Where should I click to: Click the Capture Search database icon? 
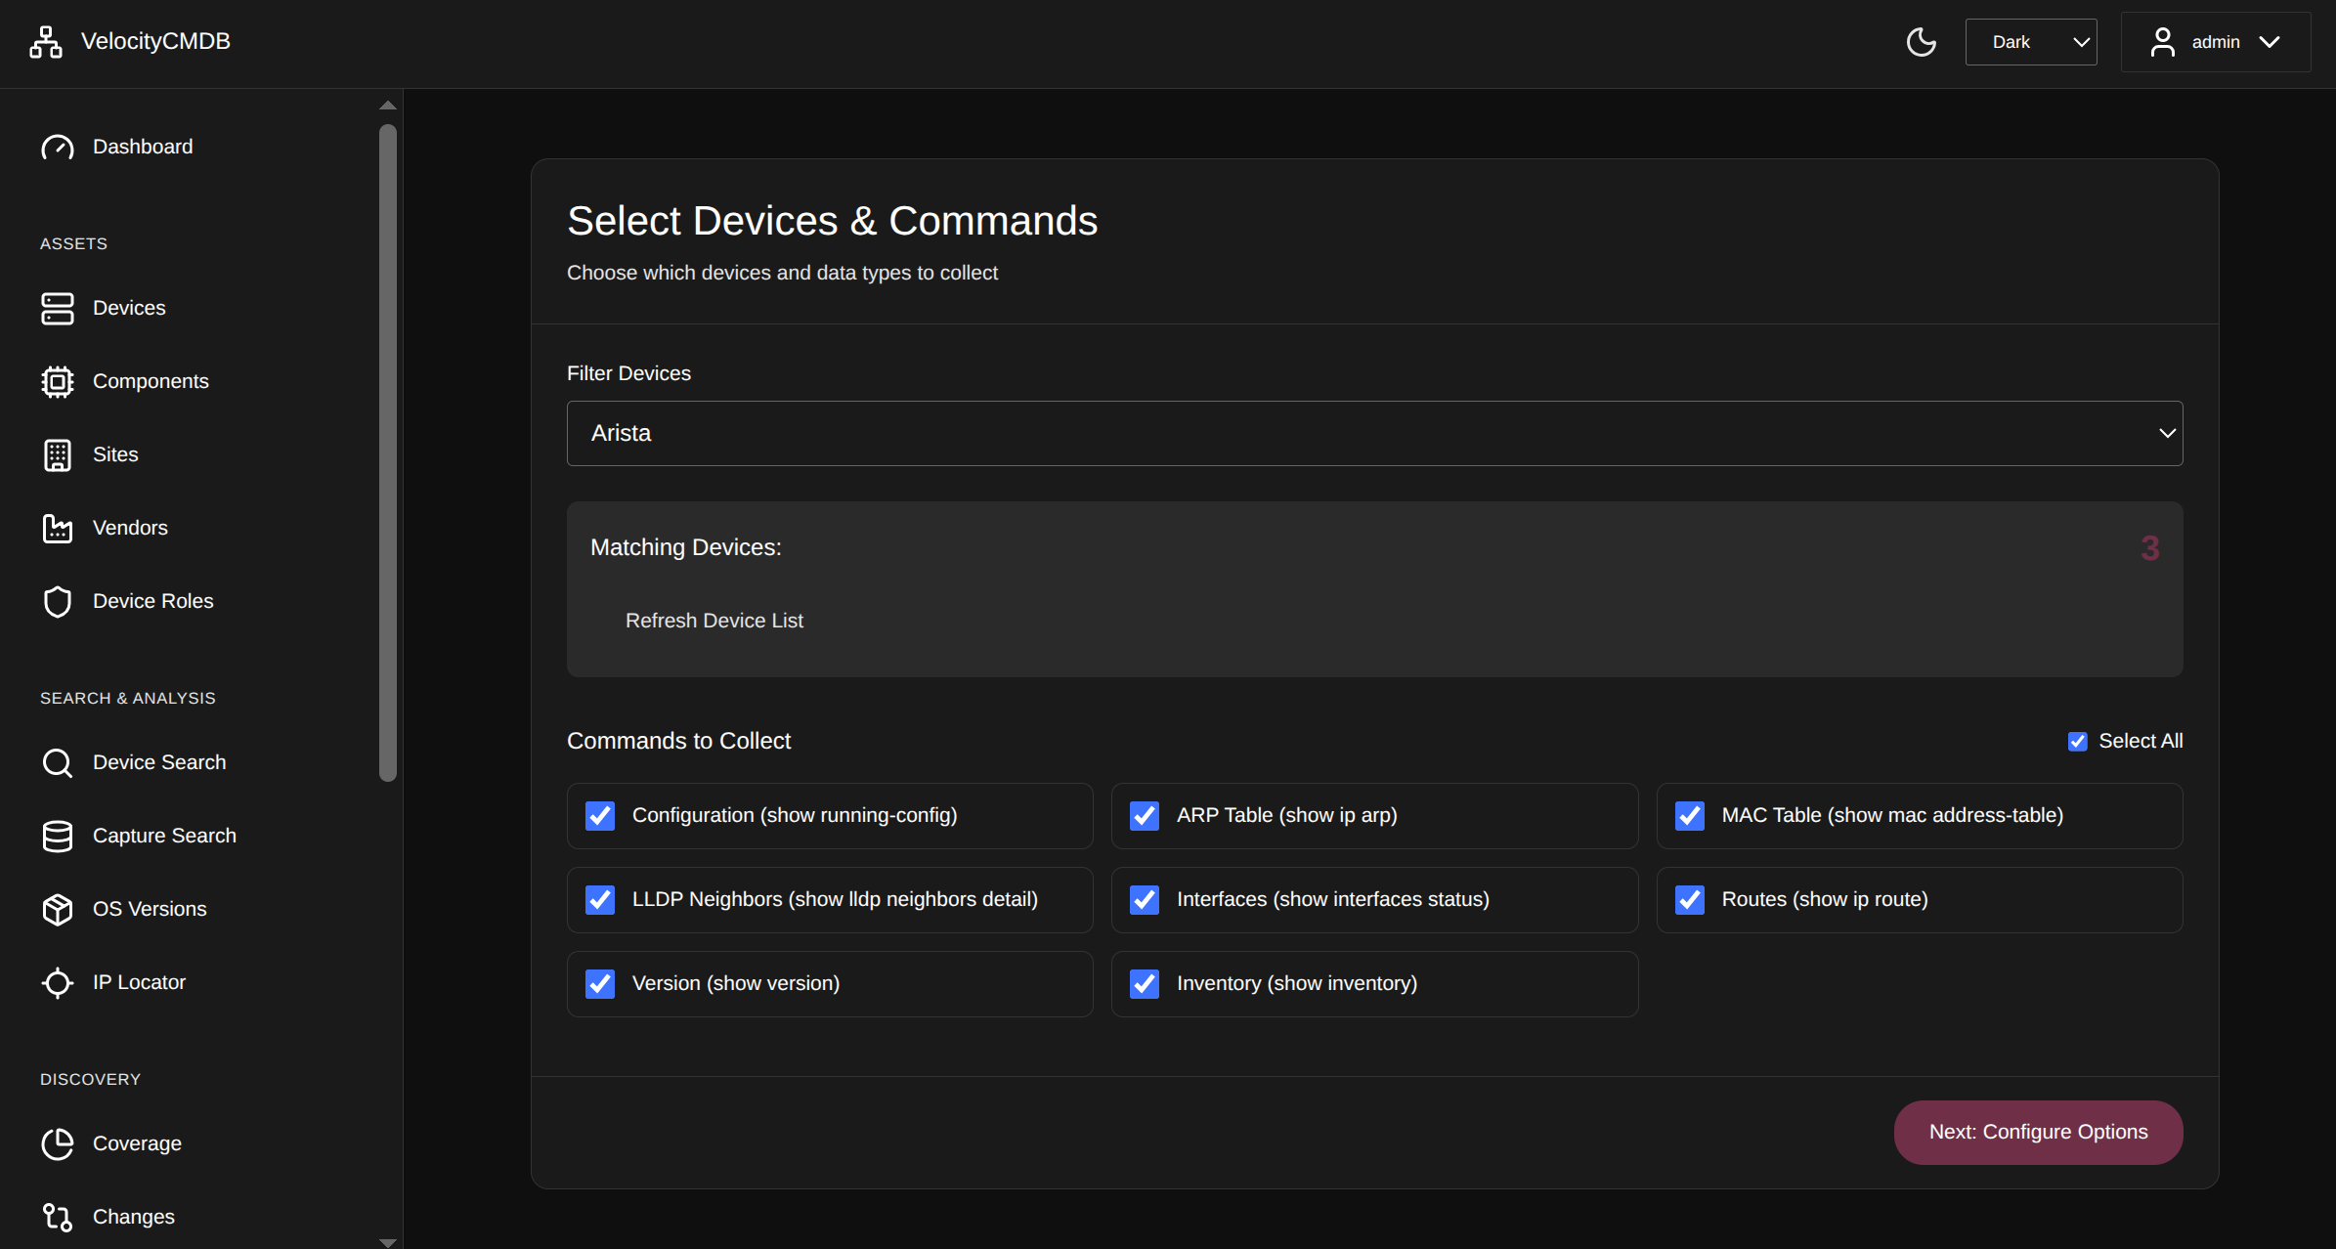tap(58, 836)
